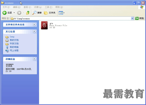Viewport: 146px width, 105px height.
Task: Open the 查看 (View) menu
Action: point(27,7)
